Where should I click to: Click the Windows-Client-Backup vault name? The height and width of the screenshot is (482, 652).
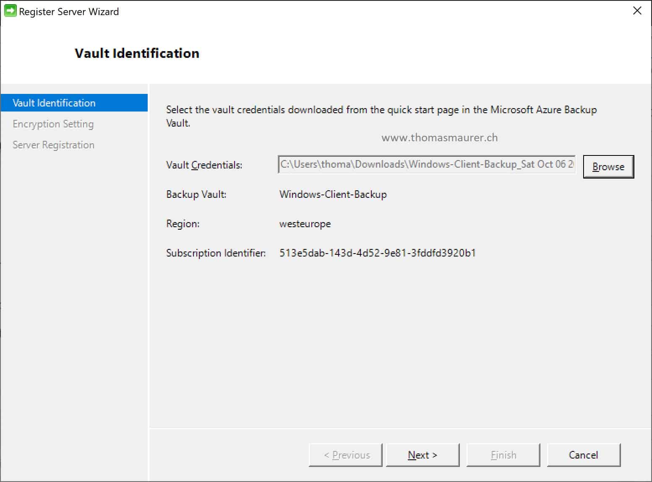click(333, 194)
